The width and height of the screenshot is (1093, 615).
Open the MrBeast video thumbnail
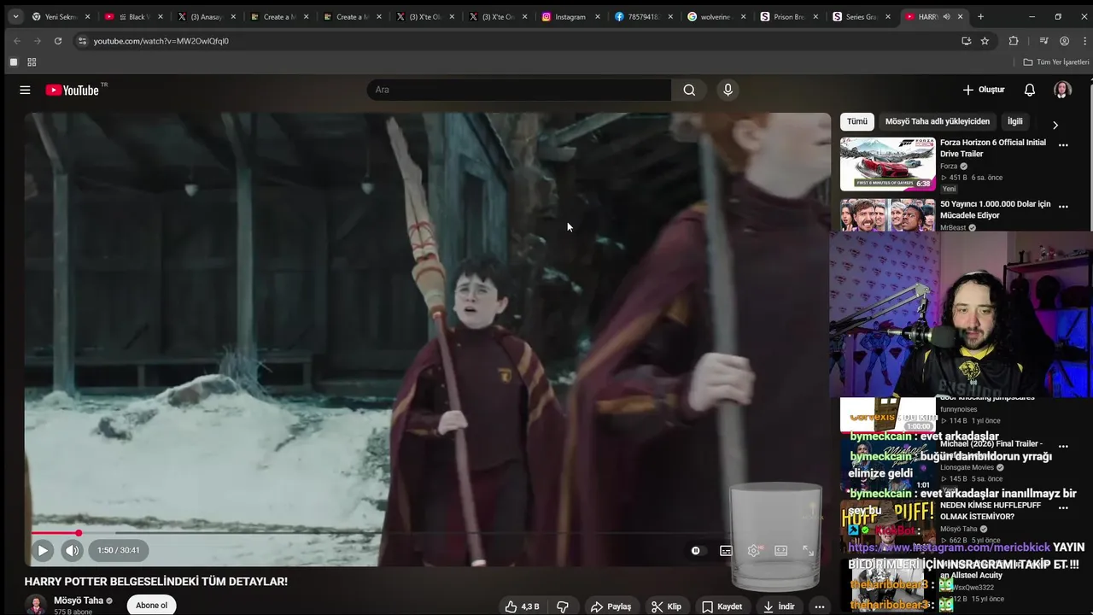click(x=888, y=215)
